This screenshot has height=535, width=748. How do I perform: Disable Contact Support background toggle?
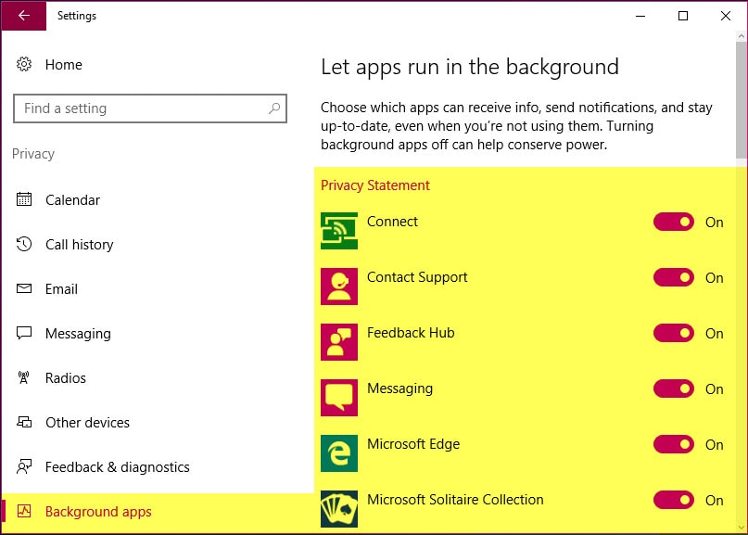[673, 278]
